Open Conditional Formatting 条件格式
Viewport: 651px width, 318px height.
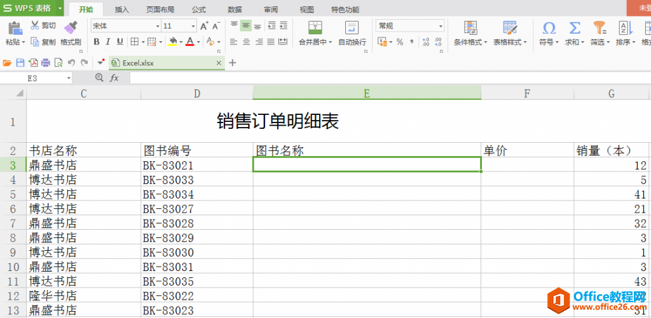pyautogui.click(x=470, y=34)
